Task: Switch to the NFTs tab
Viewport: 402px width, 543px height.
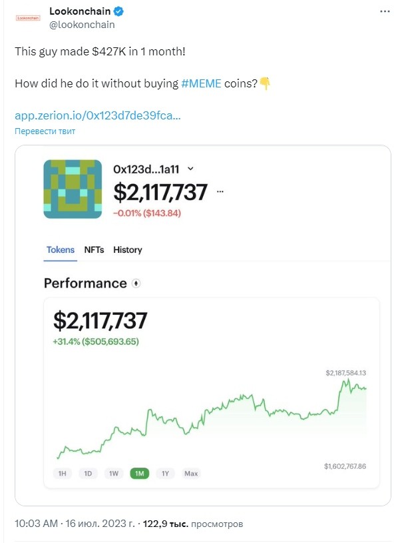Action: 94,249
